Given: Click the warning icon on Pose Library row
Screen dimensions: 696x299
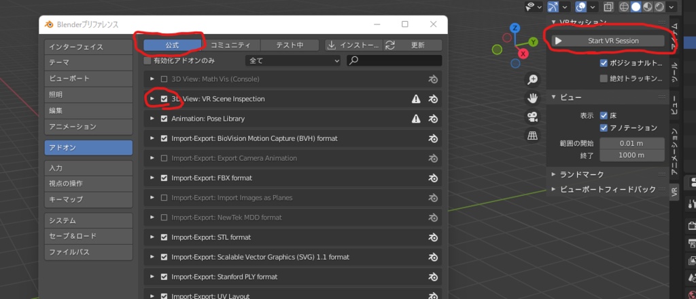Looking at the screenshot, I should tap(416, 119).
